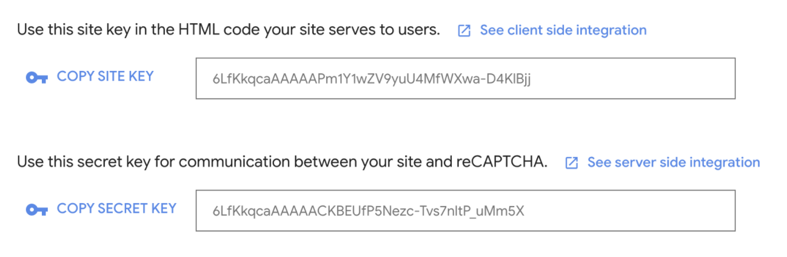Focus the secret key text field

(x=465, y=210)
